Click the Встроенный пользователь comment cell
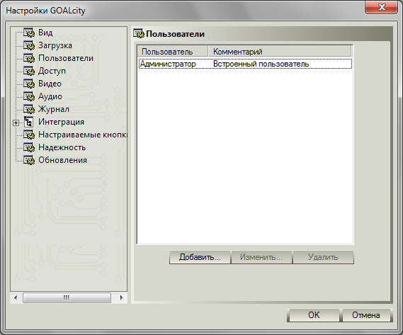403x335 pixels. tap(261, 64)
